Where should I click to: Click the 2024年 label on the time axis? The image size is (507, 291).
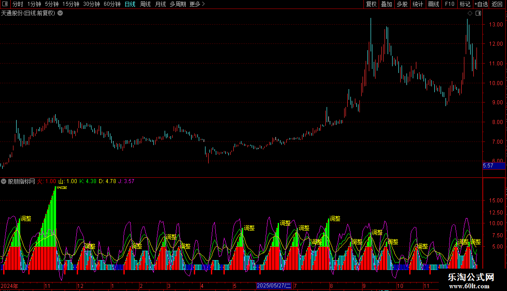(x=9, y=286)
